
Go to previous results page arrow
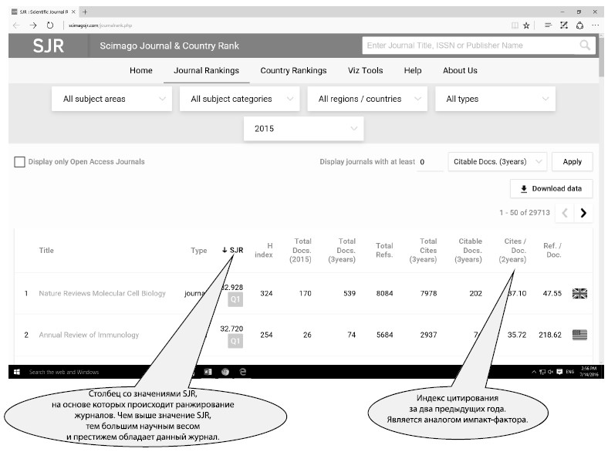565,213
